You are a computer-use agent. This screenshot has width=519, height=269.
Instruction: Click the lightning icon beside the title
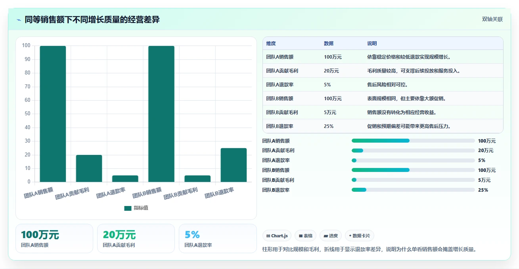19,20
